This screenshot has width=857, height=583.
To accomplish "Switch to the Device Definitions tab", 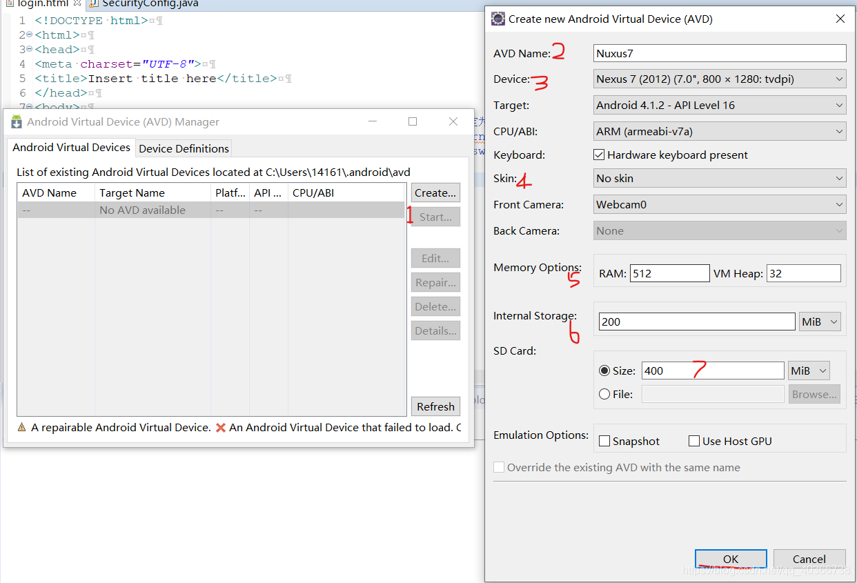I will point(184,148).
